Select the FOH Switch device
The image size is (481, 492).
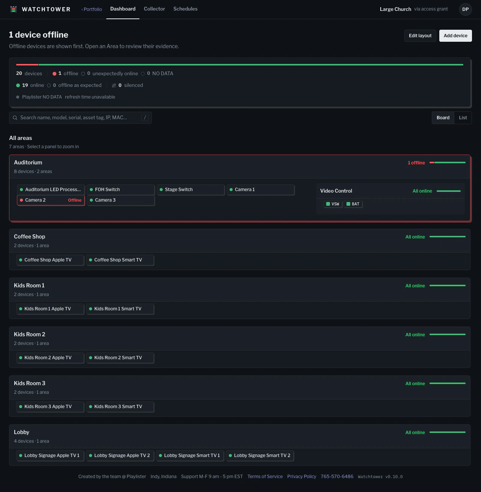[x=121, y=190]
